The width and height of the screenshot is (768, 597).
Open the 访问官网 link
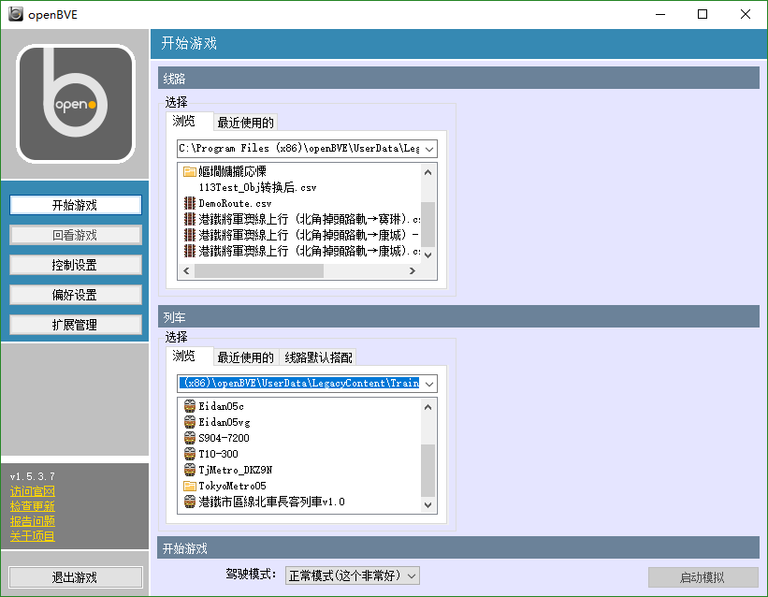(33, 491)
